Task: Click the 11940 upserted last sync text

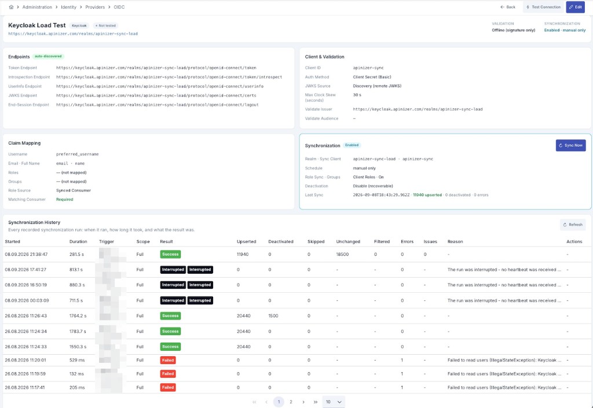Action: pos(427,195)
